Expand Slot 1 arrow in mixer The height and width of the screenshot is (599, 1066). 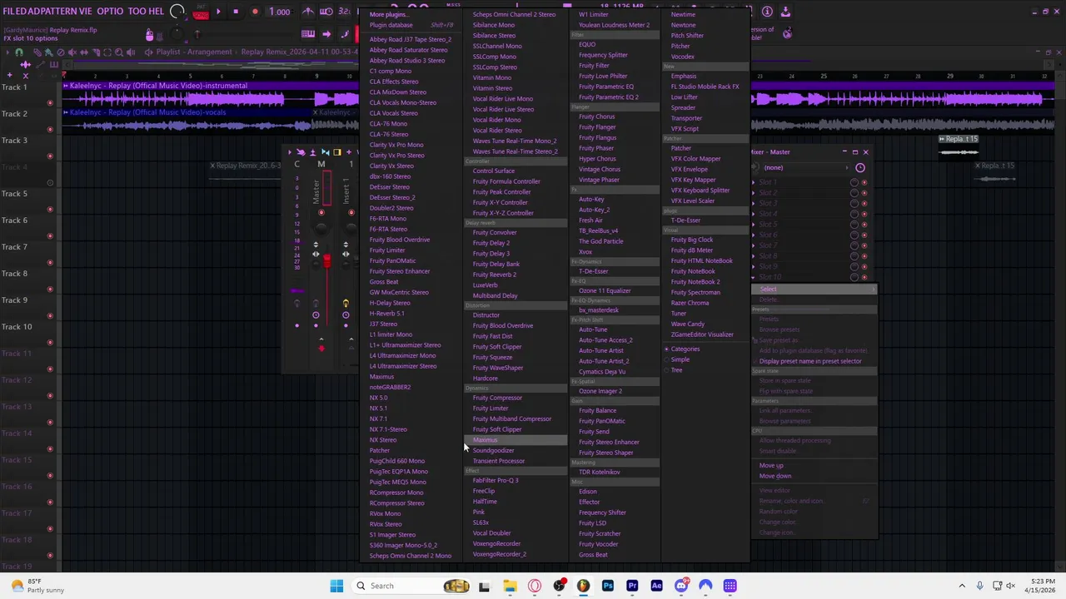click(x=754, y=182)
